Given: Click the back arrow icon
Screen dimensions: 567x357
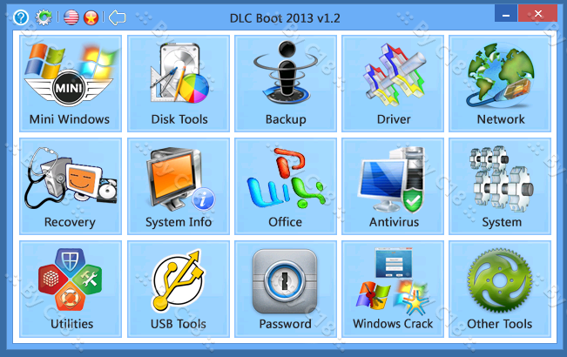Looking at the screenshot, I should coord(118,17).
